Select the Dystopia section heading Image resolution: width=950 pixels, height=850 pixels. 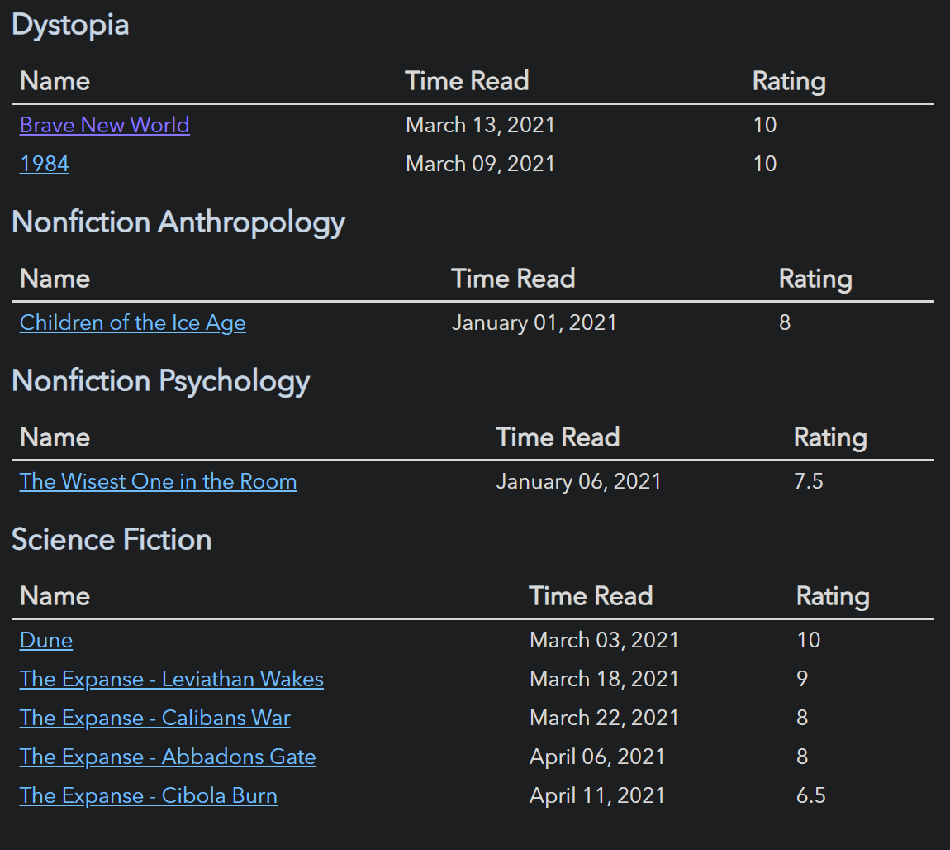coord(70,26)
